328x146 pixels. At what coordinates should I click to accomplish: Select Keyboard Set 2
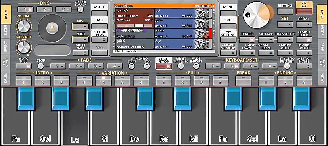tap(232, 66)
